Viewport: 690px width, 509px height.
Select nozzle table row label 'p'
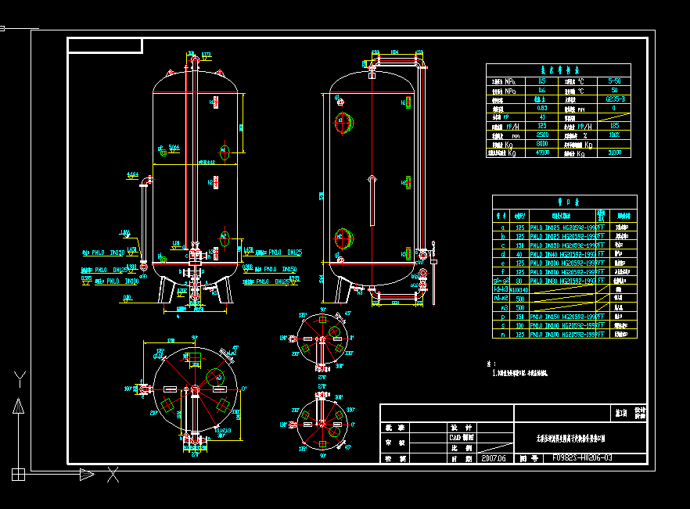point(502,317)
